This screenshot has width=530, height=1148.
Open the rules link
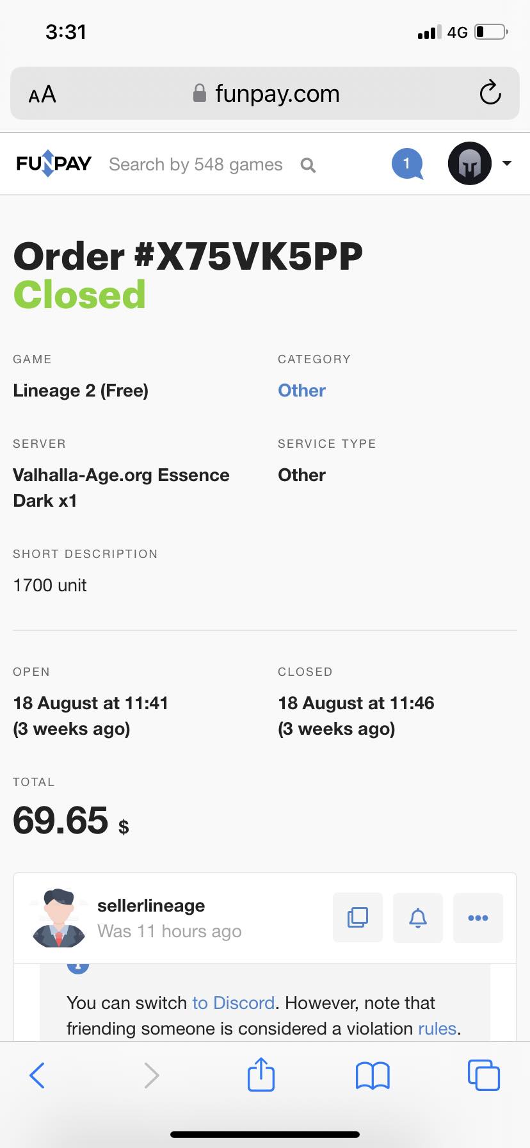point(437,1028)
